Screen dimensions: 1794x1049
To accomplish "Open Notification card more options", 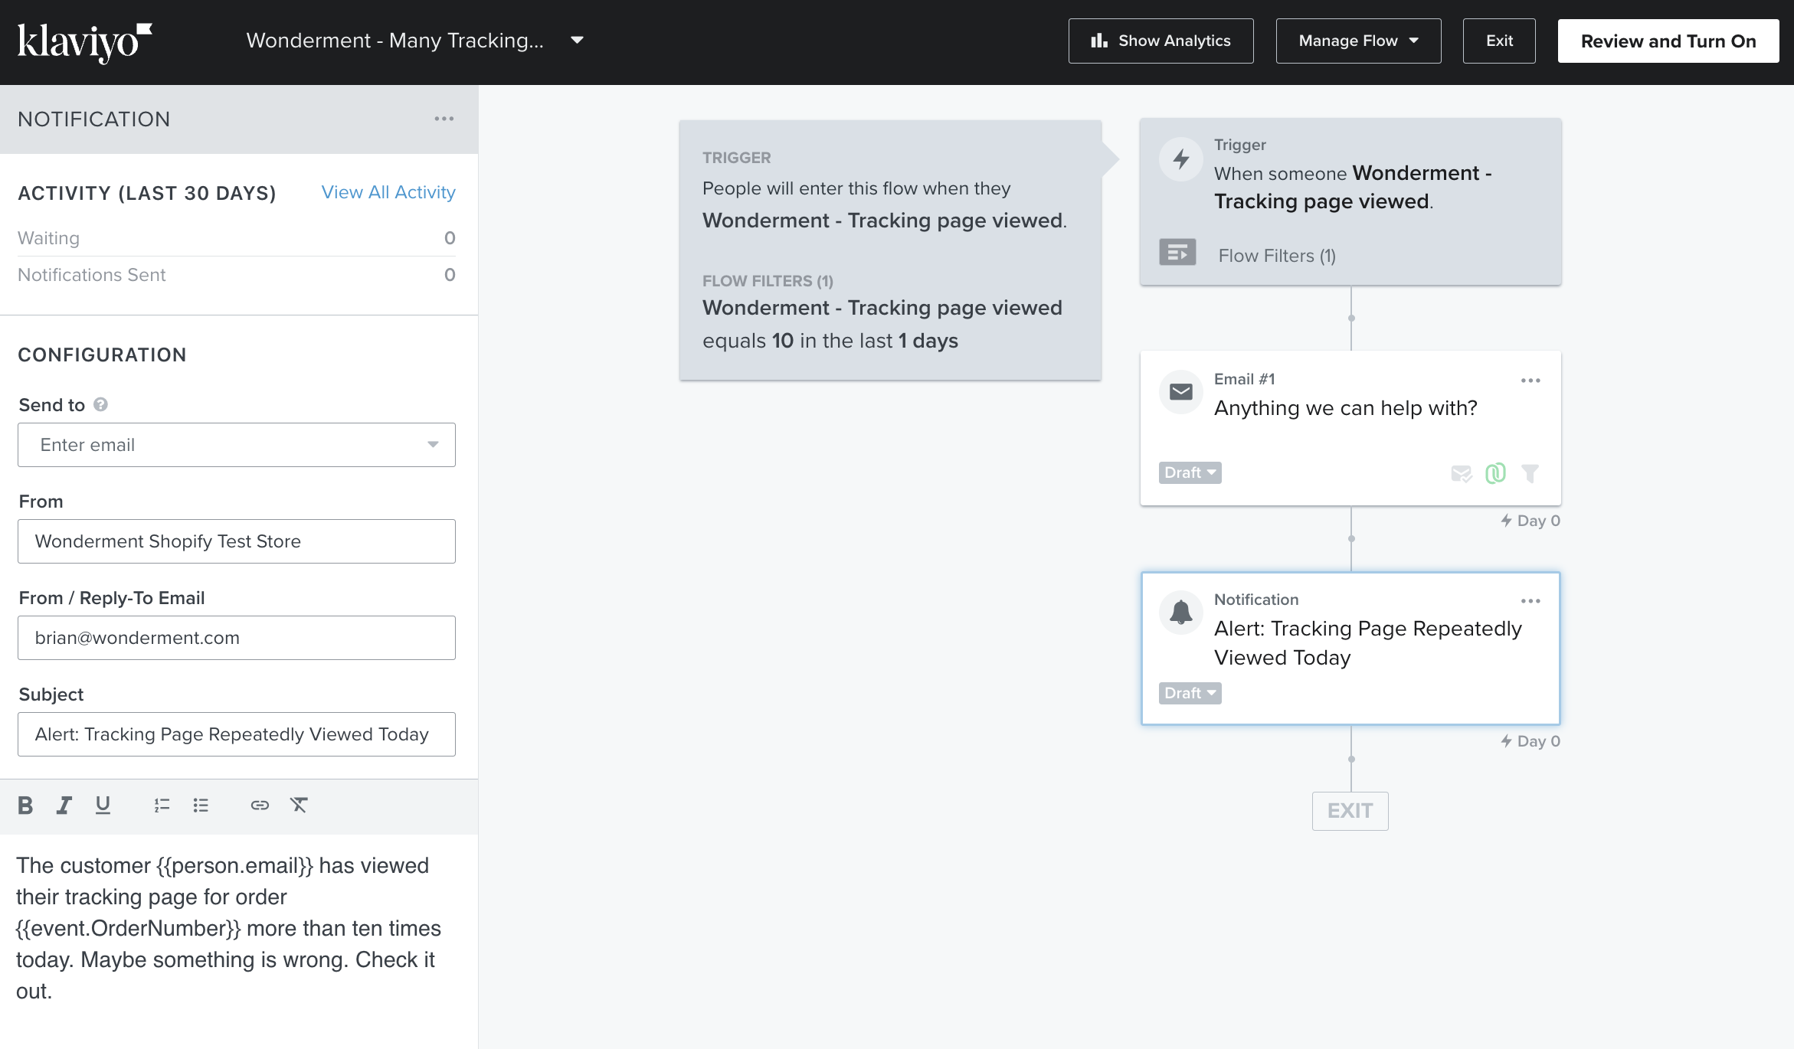I will 1530,601.
